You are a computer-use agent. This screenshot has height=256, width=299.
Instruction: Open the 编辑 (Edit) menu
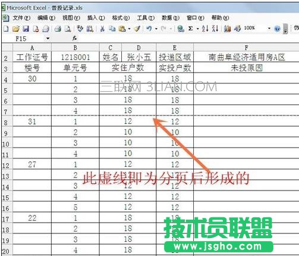click(46, 18)
